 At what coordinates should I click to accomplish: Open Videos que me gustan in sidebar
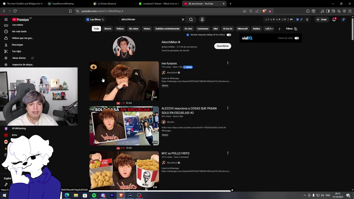tap(22, 38)
